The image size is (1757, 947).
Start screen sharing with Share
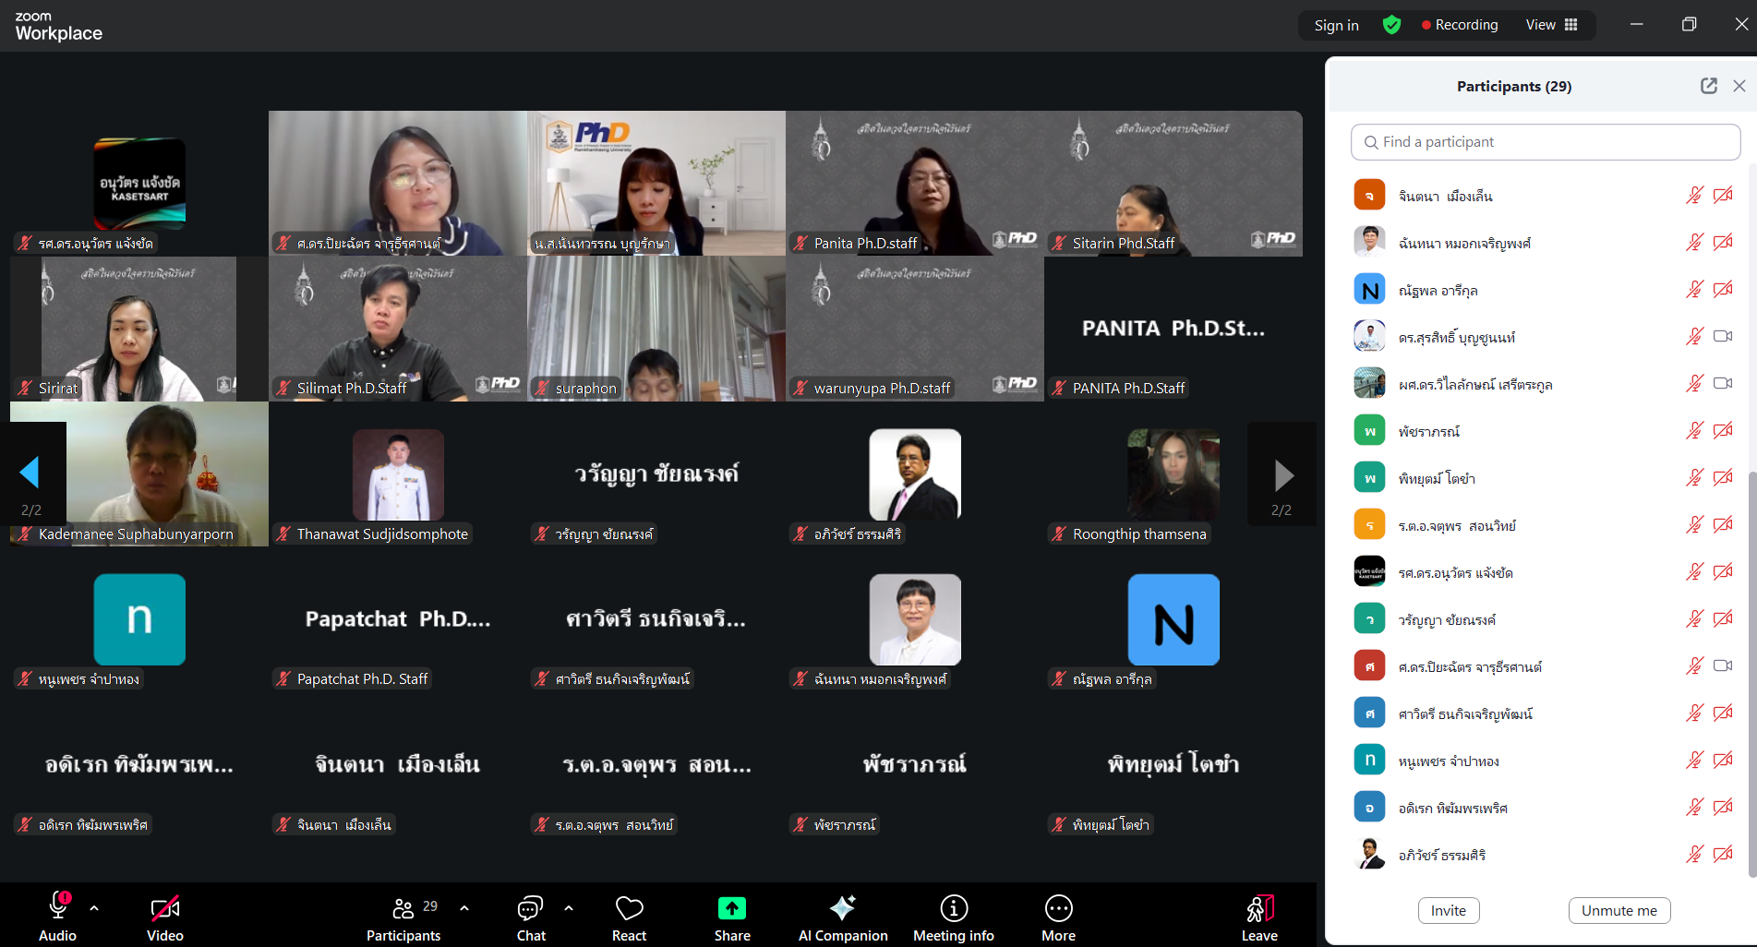(x=732, y=917)
